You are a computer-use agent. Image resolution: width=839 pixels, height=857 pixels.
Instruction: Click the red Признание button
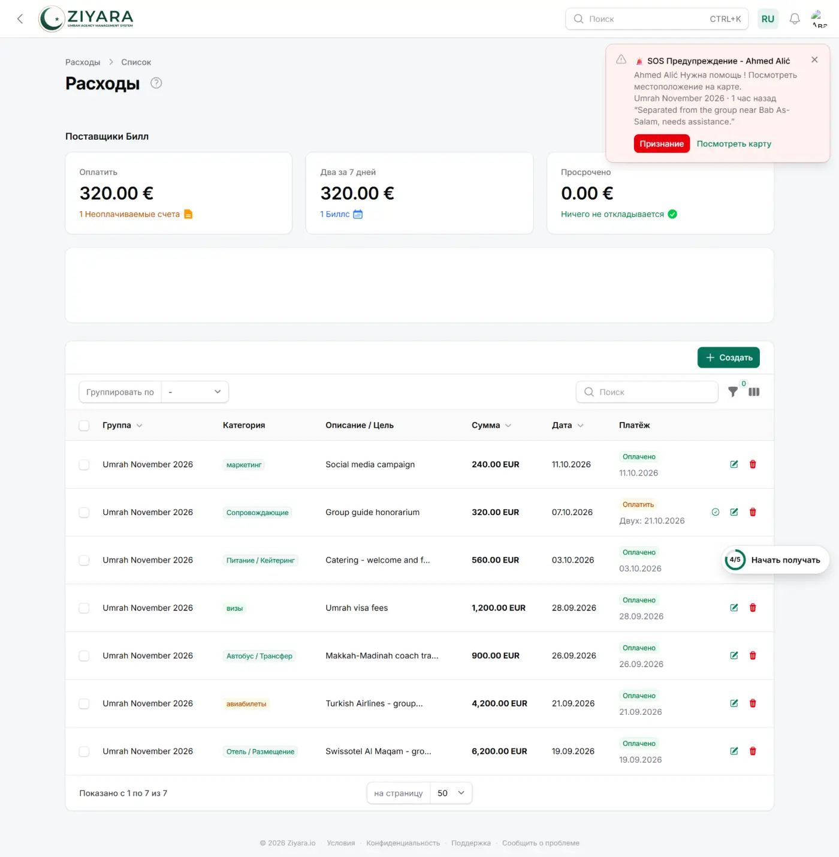point(662,143)
